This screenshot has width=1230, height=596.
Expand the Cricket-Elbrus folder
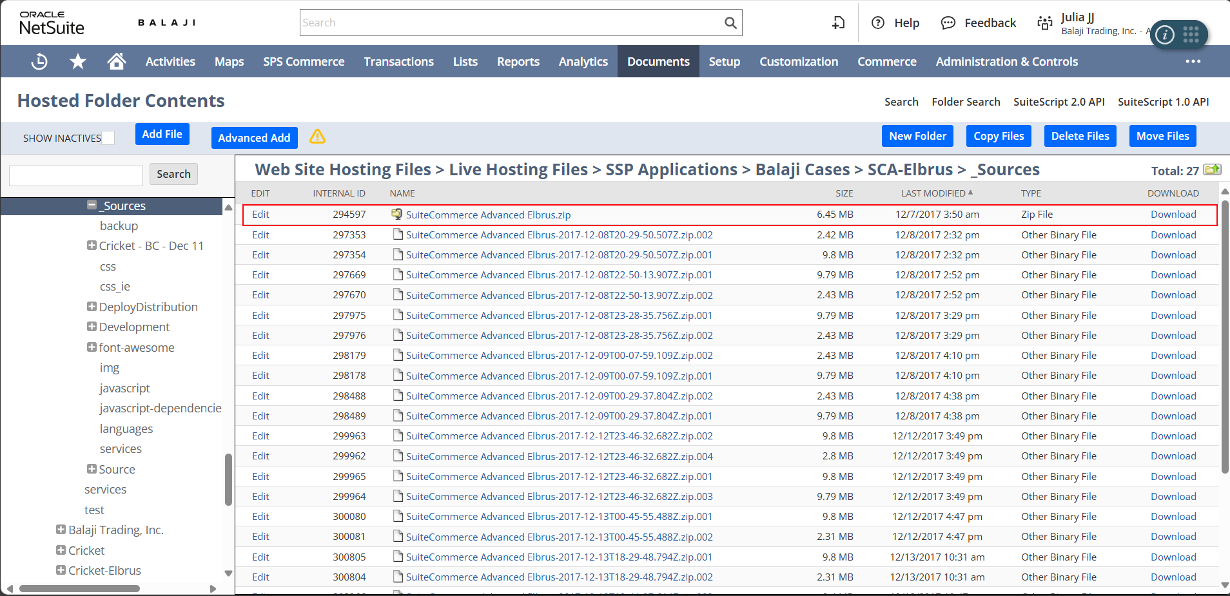point(61,570)
